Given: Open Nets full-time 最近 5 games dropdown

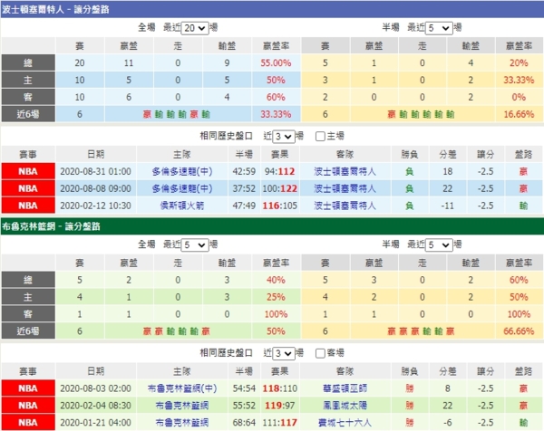Looking at the screenshot, I should point(195,245).
